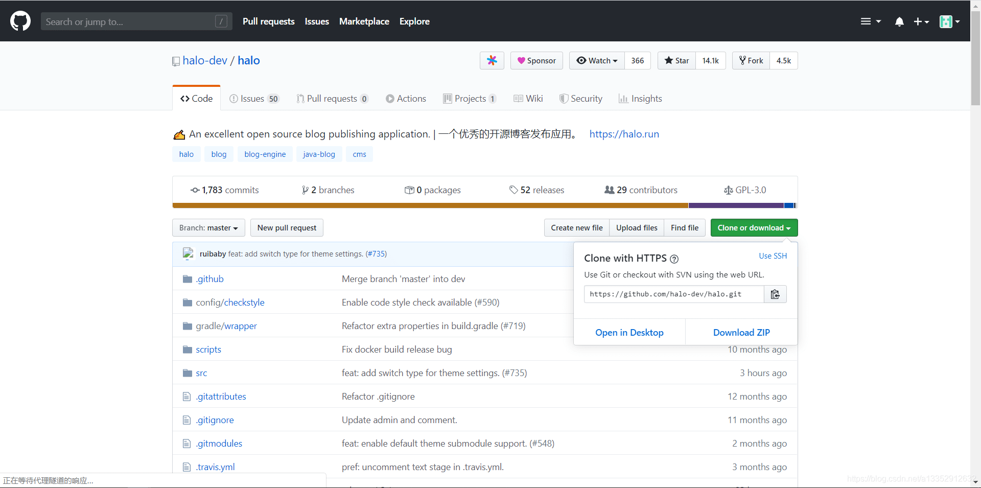Viewport: 981px width, 488px height.
Task: Click the Clone with HTTPS help icon
Action: (674, 259)
